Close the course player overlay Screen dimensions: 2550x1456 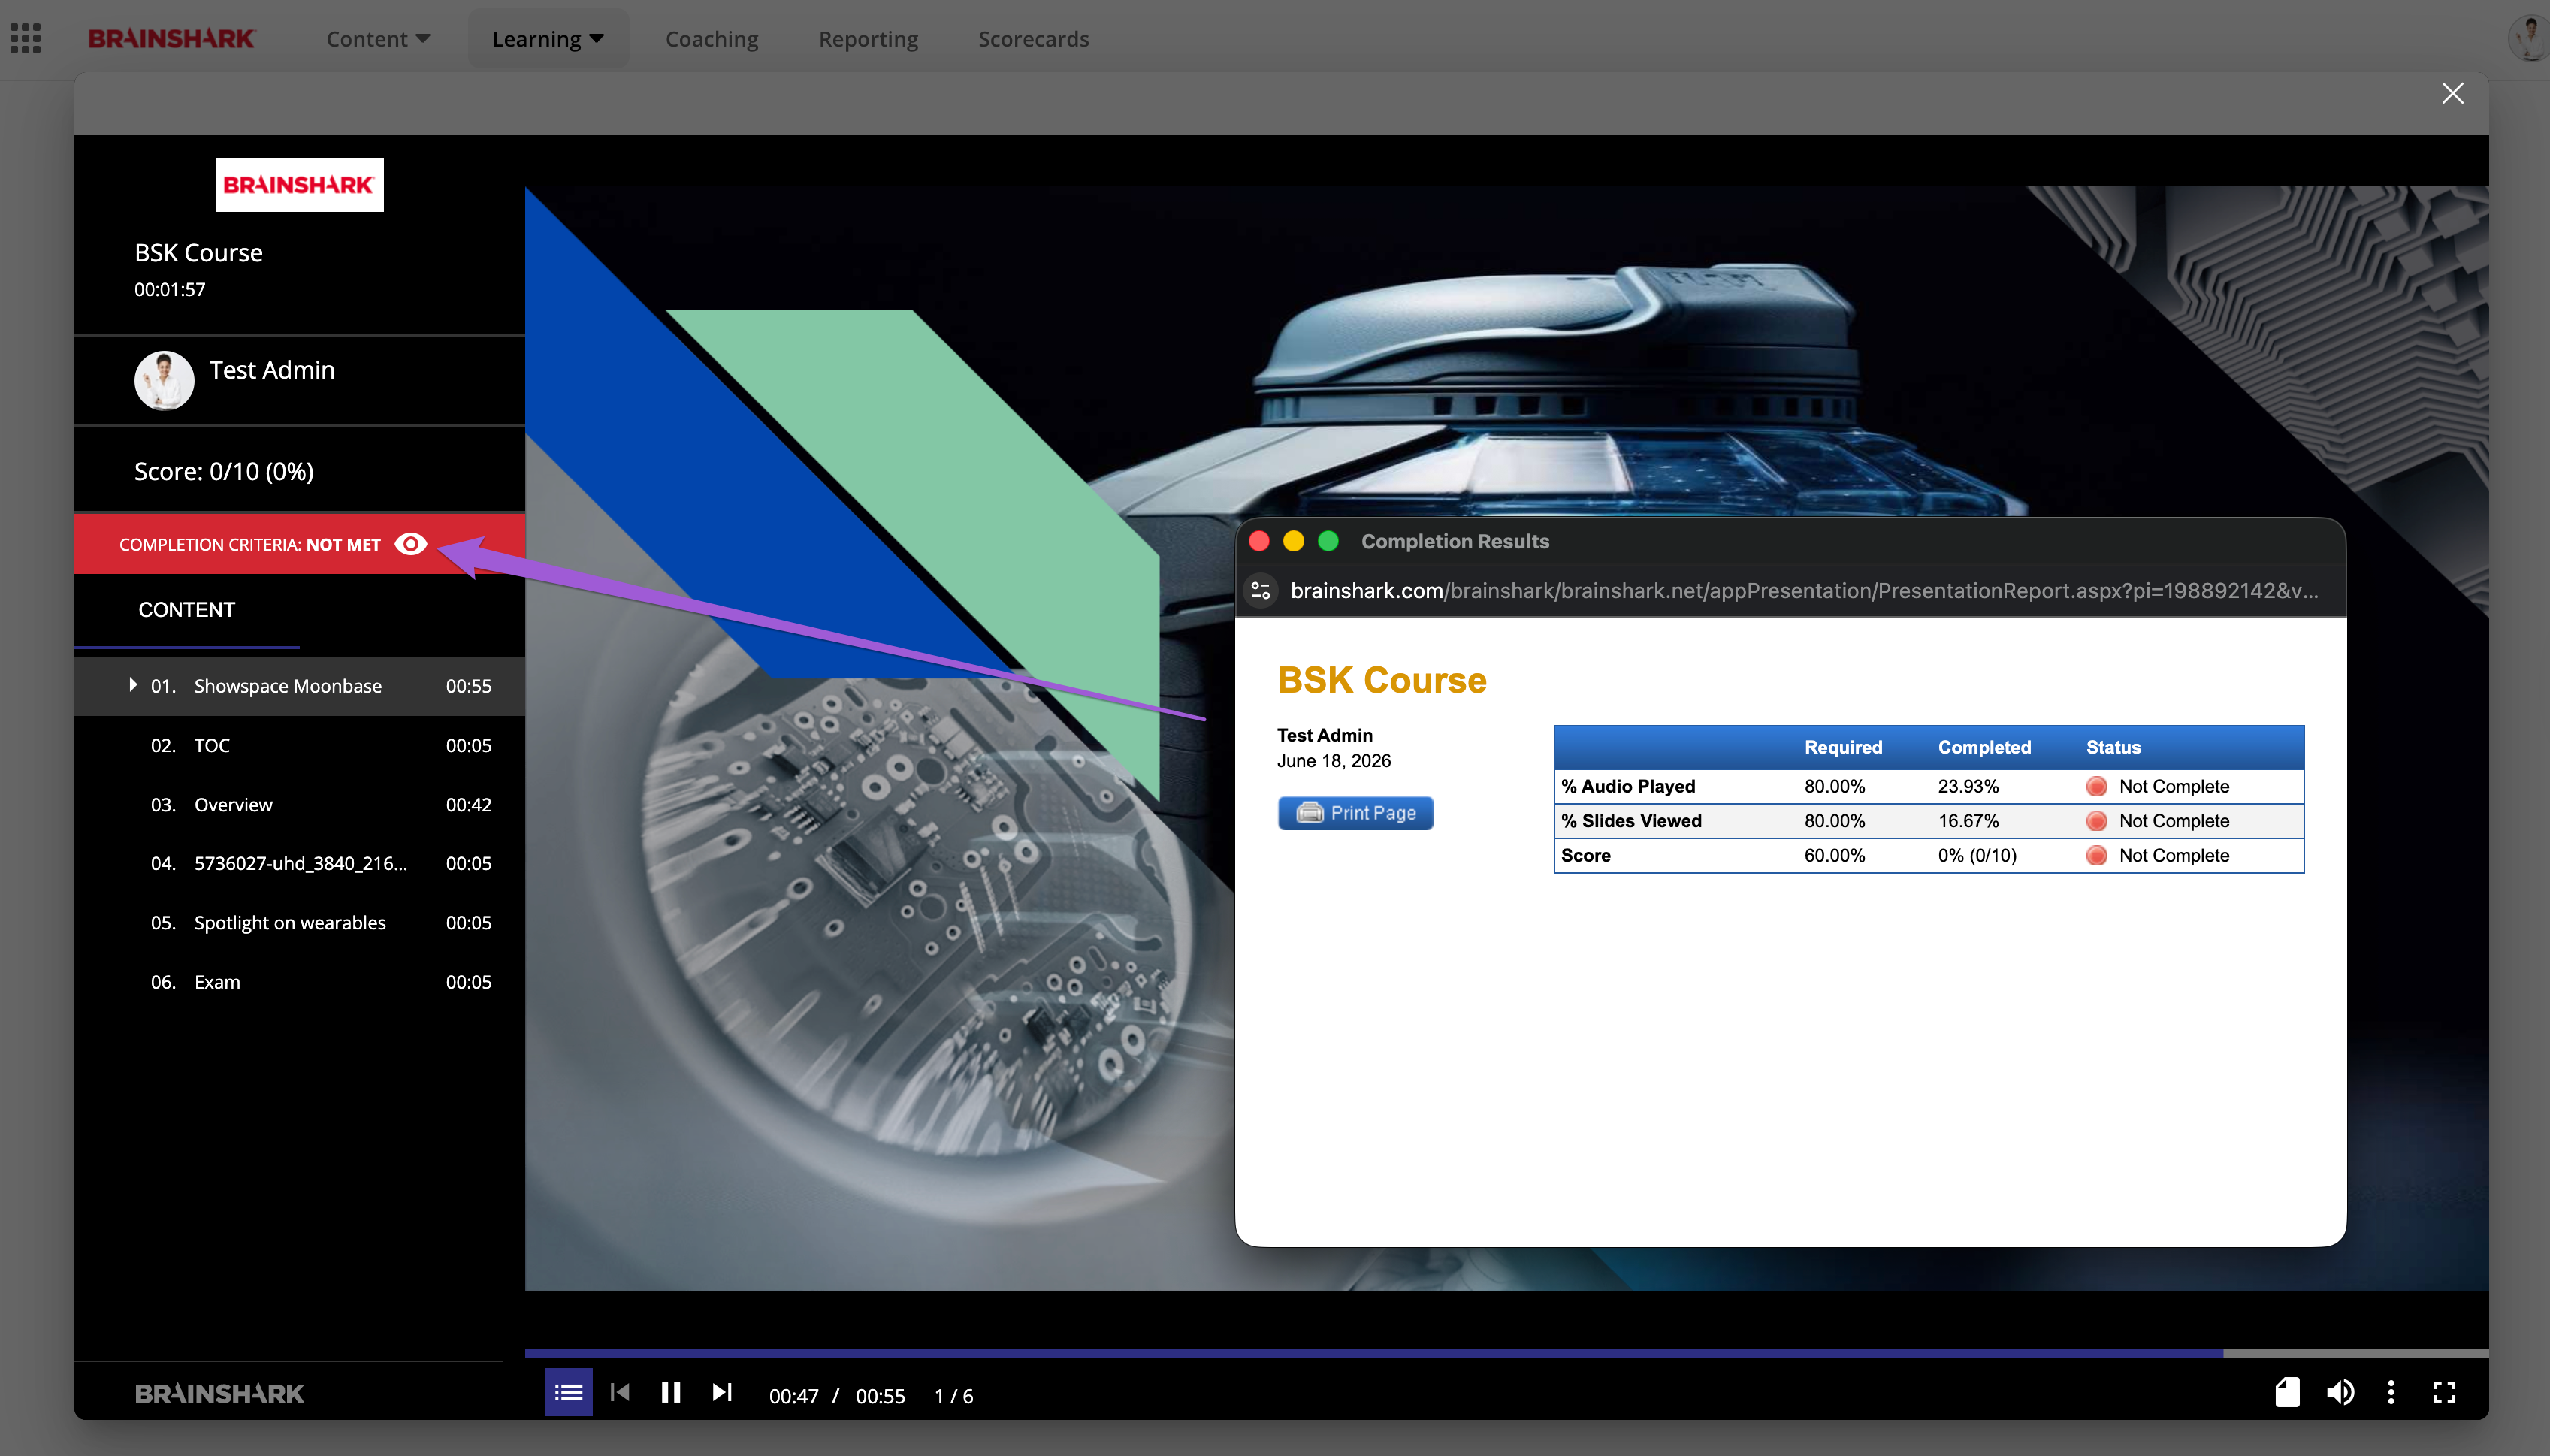coord(2452,93)
